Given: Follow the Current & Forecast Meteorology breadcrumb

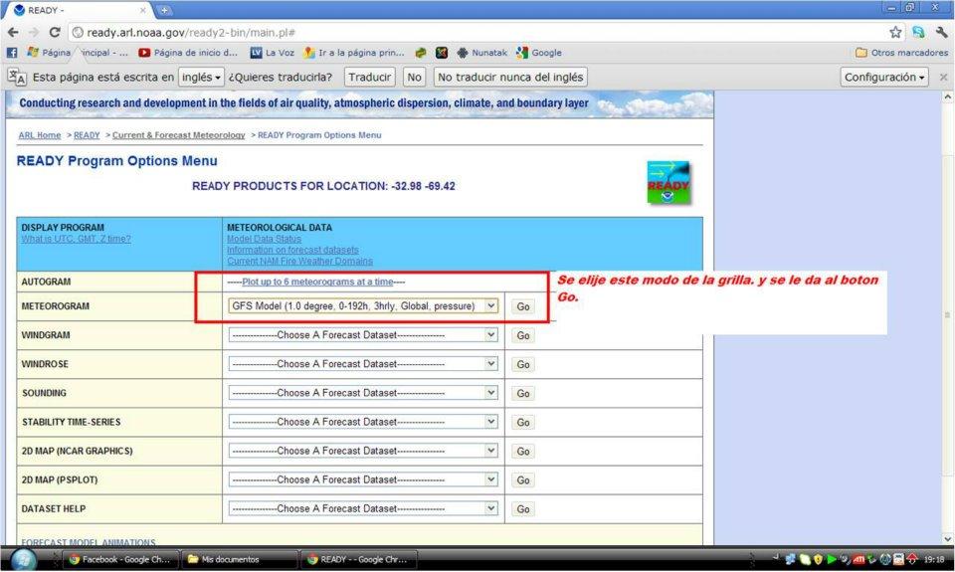Looking at the screenshot, I should point(178,135).
